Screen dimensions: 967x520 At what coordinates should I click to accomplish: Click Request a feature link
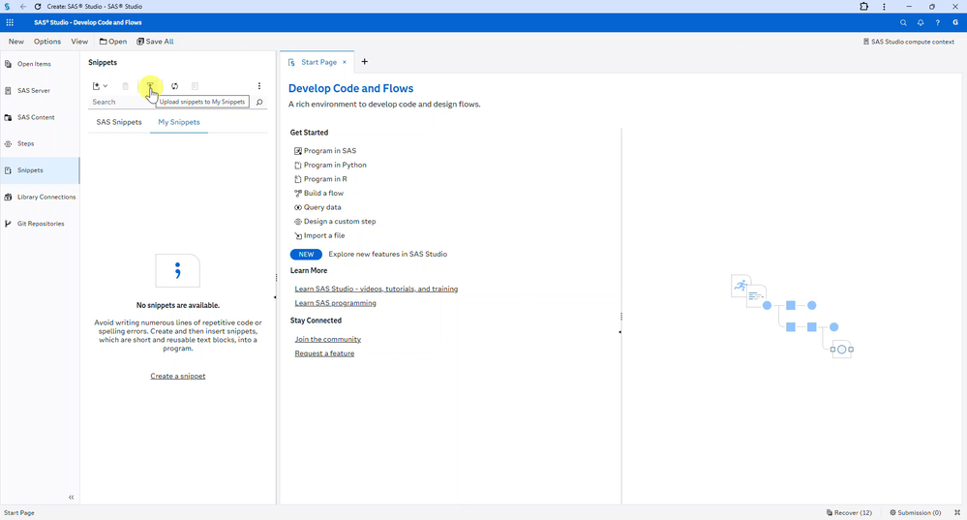tap(324, 353)
